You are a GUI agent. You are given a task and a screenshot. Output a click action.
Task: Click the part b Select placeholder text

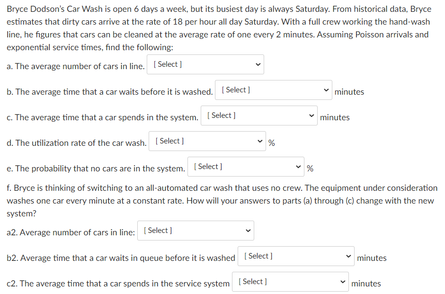click(x=235, y=89)
